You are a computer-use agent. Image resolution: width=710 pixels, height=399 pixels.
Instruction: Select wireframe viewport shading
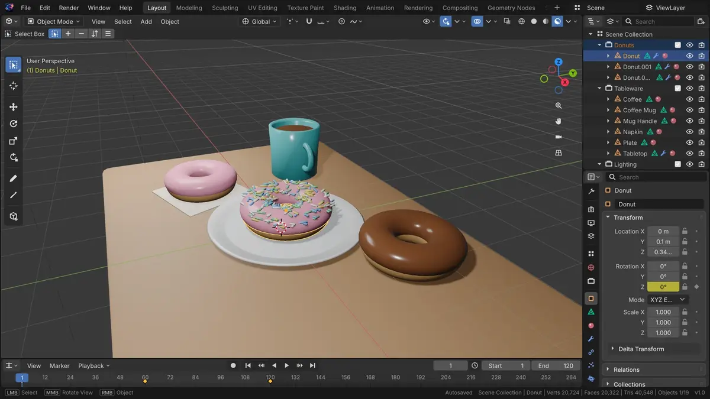(x=521, y=21)
